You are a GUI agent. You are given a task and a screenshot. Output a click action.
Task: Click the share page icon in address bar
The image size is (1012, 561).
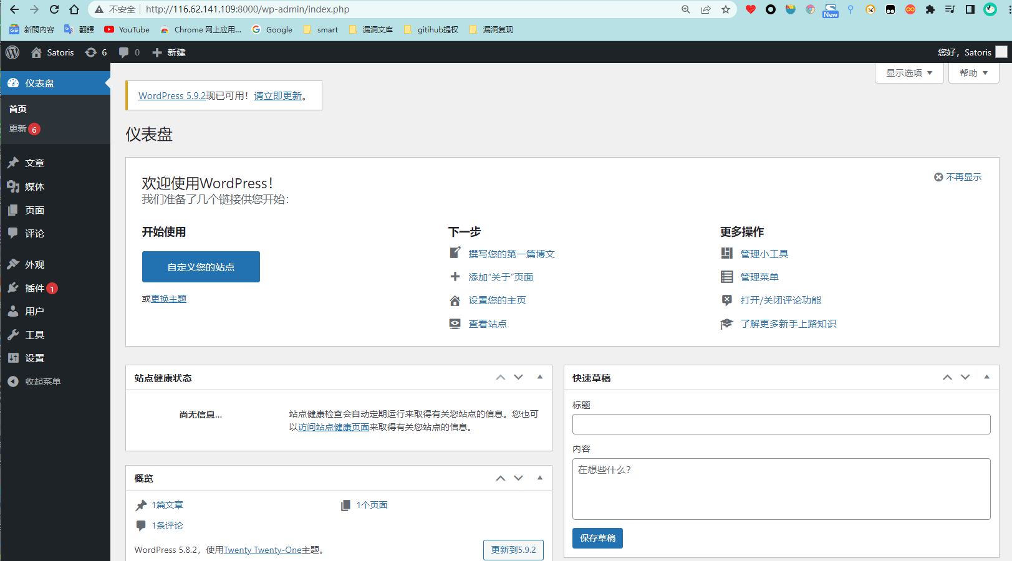[706, 9]
